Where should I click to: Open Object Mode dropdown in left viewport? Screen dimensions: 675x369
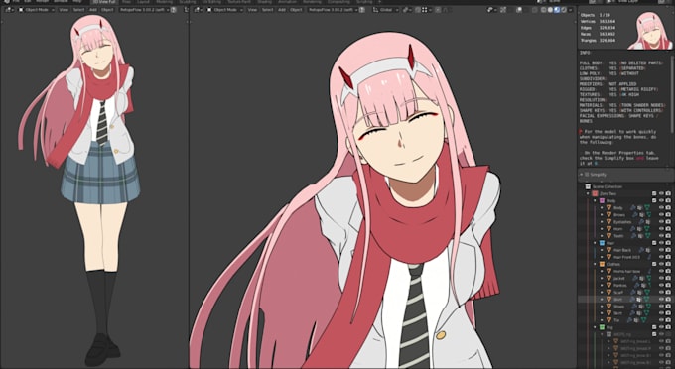click(37, 10)
